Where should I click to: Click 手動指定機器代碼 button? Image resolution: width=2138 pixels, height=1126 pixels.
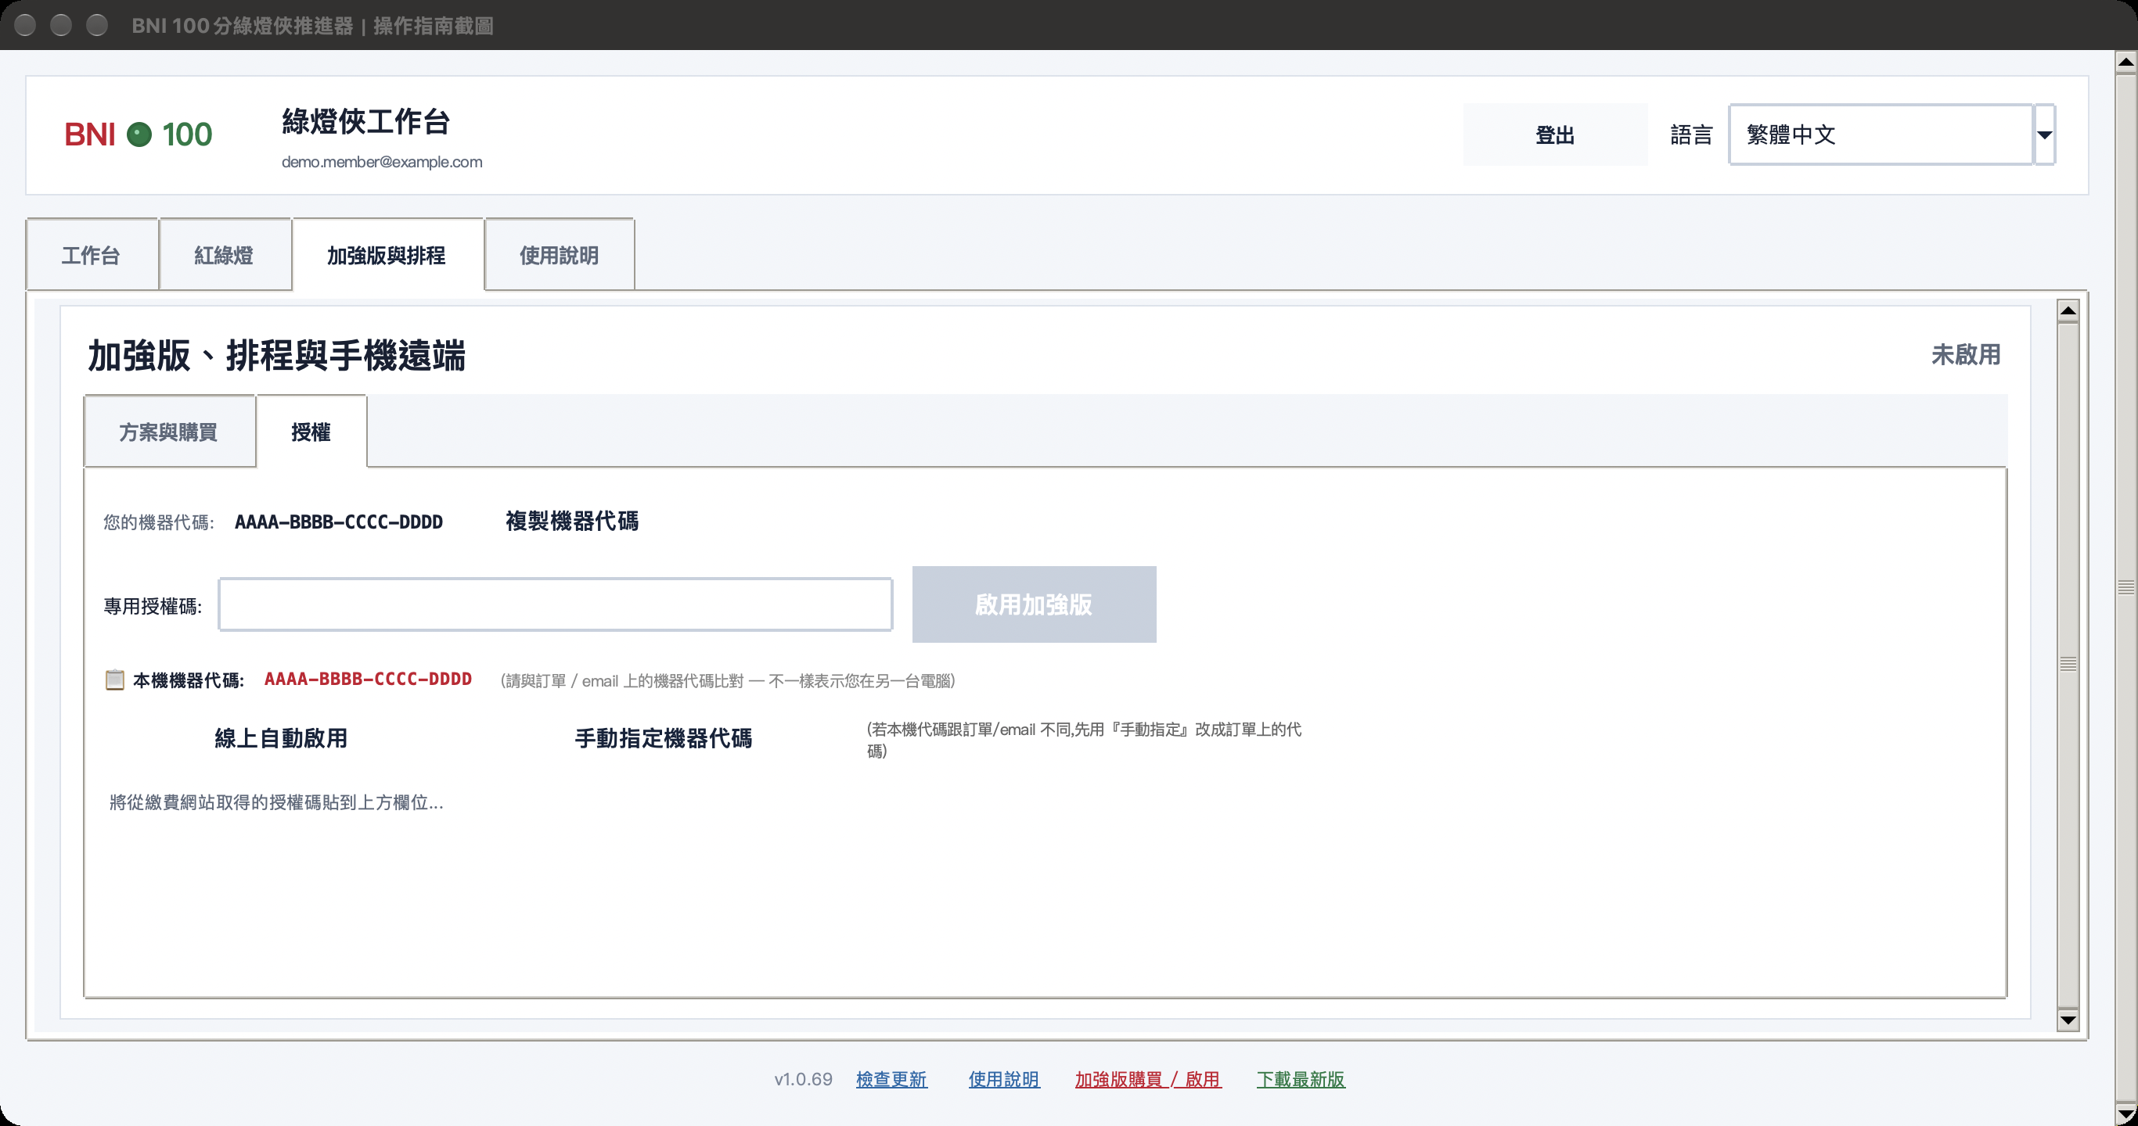pyautogui.click(x=663, y=738)
